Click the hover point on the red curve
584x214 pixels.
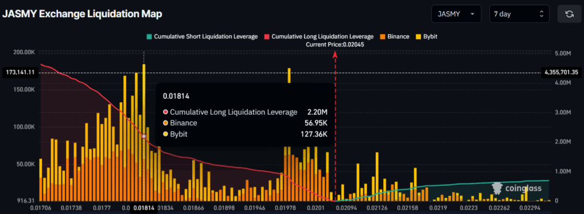144,136
